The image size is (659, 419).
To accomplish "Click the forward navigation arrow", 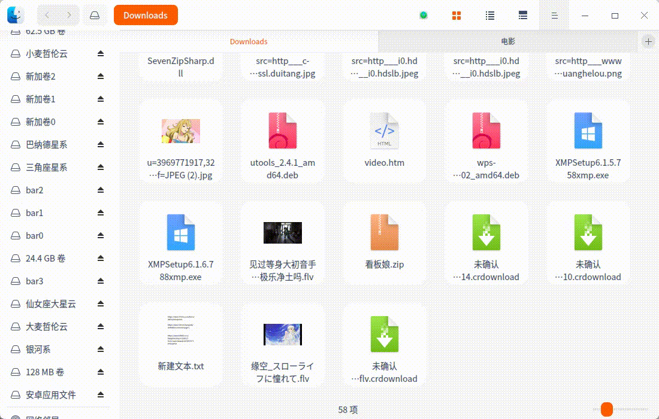I will [x=70, y=15].
